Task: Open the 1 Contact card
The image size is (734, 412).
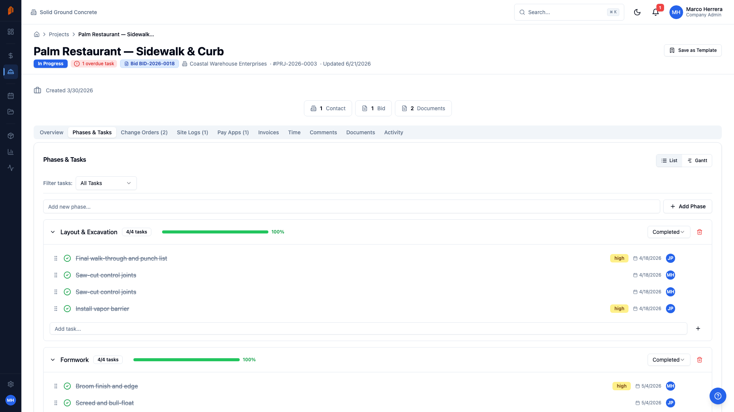Action: pos(328,108)
